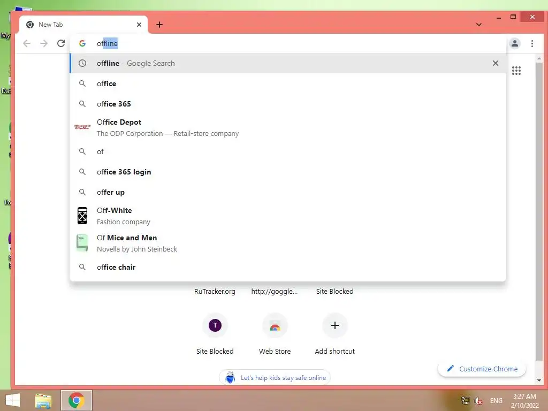Click the muted volume tray icon

coord(478,400)
